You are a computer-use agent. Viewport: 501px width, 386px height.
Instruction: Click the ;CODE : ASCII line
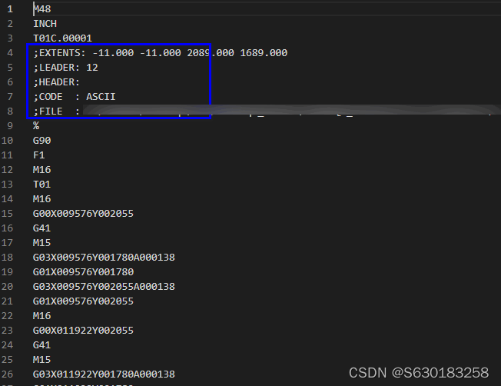point(75,97)
